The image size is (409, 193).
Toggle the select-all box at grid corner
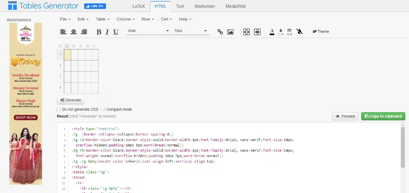click(x=61, y=46)
